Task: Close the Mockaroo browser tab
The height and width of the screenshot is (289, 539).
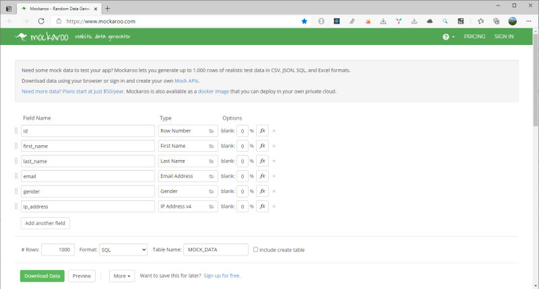Action: point(96,9)
